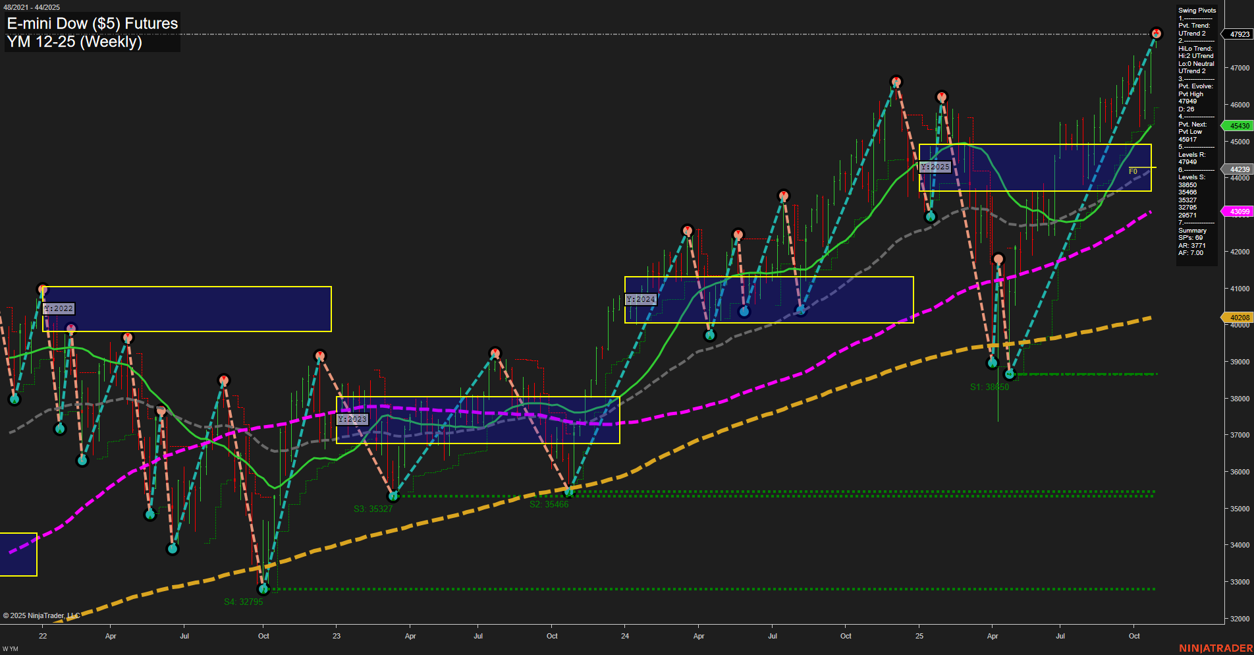Toggle the Y:2025 yearly range box

tap(935, 167)
